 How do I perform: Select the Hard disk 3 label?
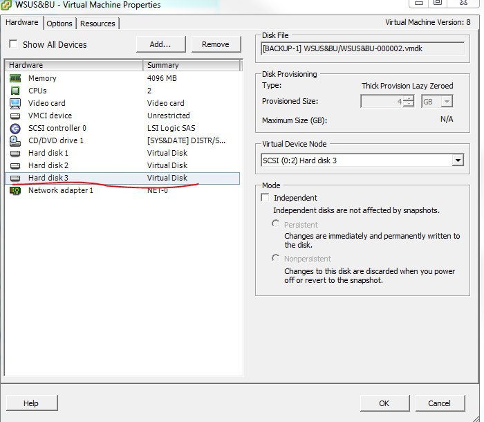click(48, 178)
